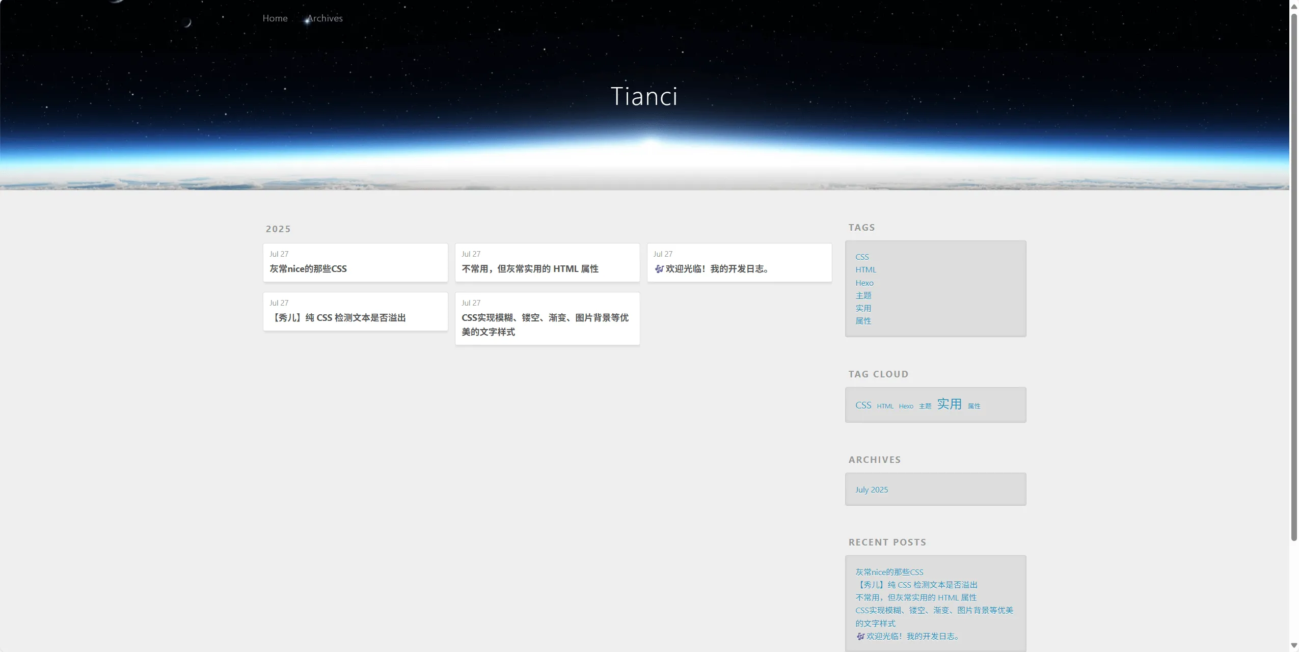Open post 灰常nice的那些CSS card

coord(356,262)
